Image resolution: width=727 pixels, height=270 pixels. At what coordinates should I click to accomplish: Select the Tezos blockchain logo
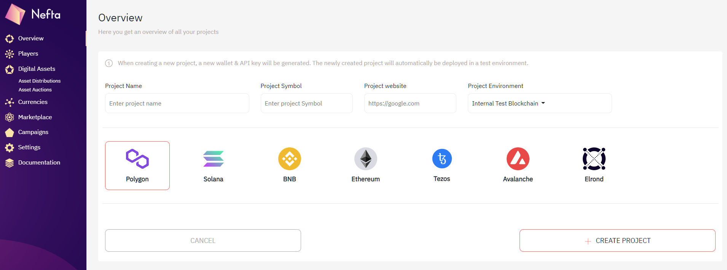(x=442, y=158)
